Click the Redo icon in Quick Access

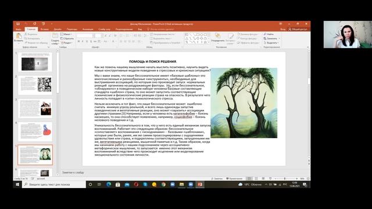[x=35, y=24]
